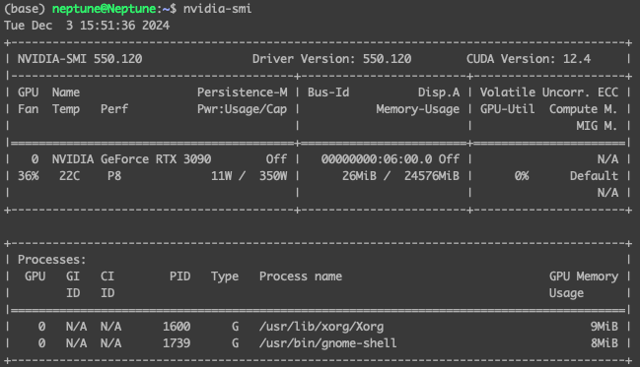640x367 pixels.
Task: Click the /usr/bin/gnome-shell process name
Action: coord(327,343)
